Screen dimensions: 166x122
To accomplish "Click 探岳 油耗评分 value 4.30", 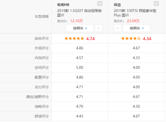I will pos(136,106).
